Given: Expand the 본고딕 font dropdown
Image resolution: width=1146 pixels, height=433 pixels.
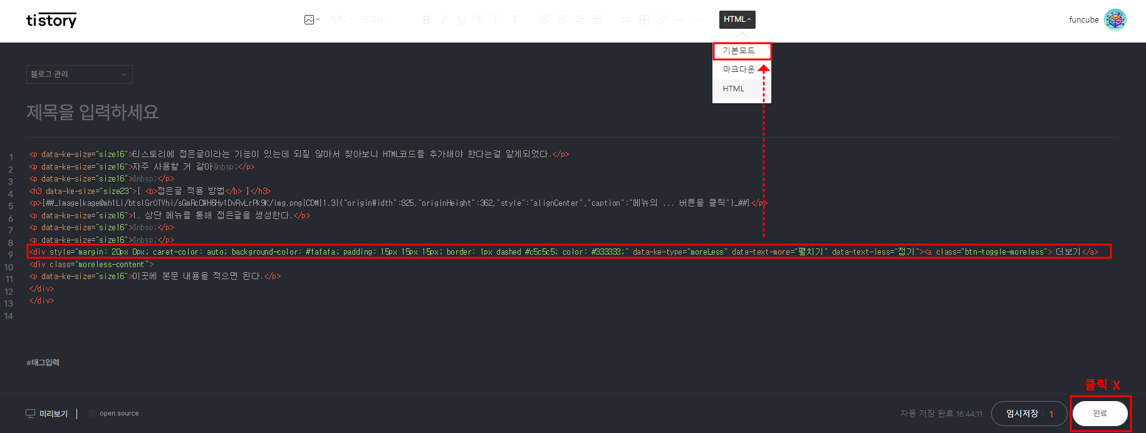Looking at the screenshot, I should click(x=376, y=19).
